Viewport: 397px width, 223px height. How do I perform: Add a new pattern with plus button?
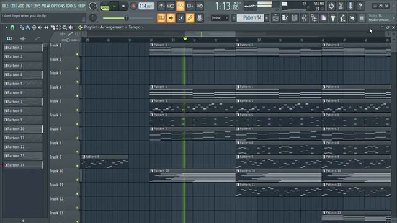(267, 18)
